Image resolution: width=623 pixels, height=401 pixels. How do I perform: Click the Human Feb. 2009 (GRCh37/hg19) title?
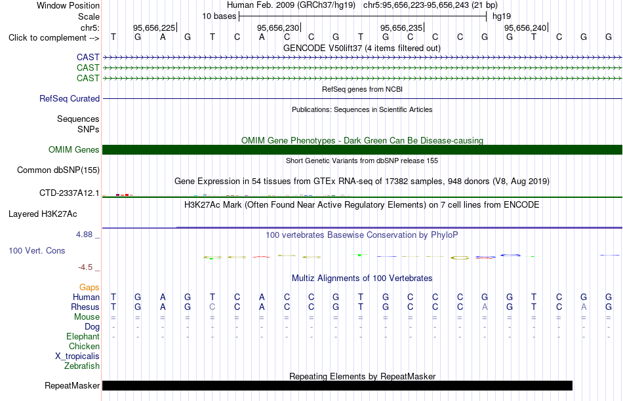291,5
